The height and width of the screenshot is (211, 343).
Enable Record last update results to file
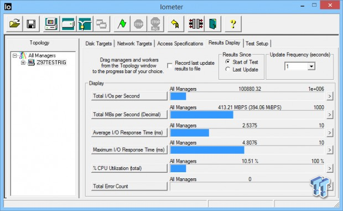click(x=169, y=66)
